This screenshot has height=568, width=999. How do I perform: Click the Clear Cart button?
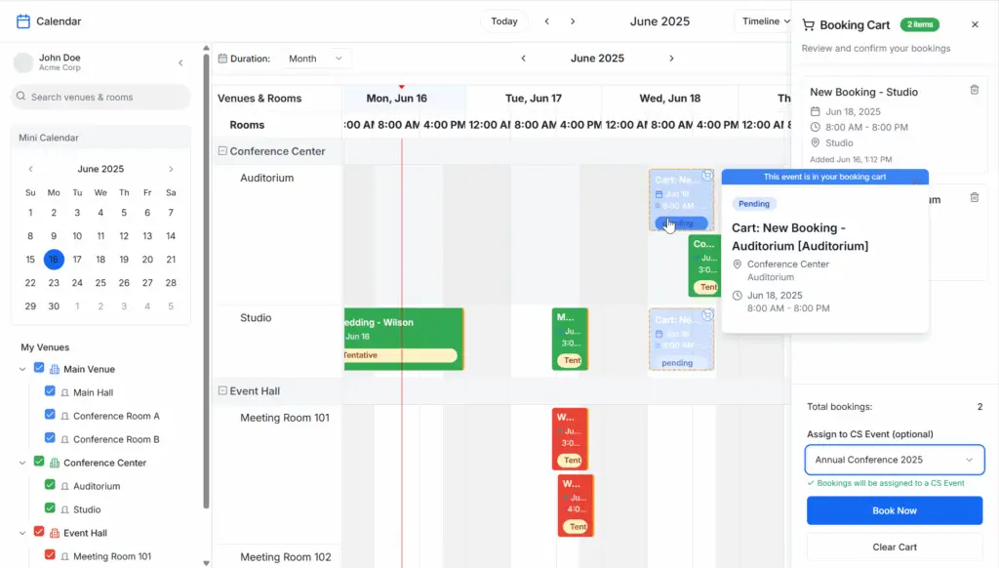point(895,547)
